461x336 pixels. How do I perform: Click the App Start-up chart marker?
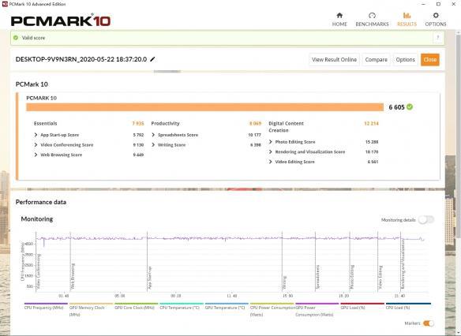point(150,278)
